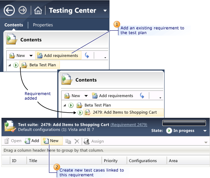Click the blue refresh arrow in the lower panel

tap(142, 96)
